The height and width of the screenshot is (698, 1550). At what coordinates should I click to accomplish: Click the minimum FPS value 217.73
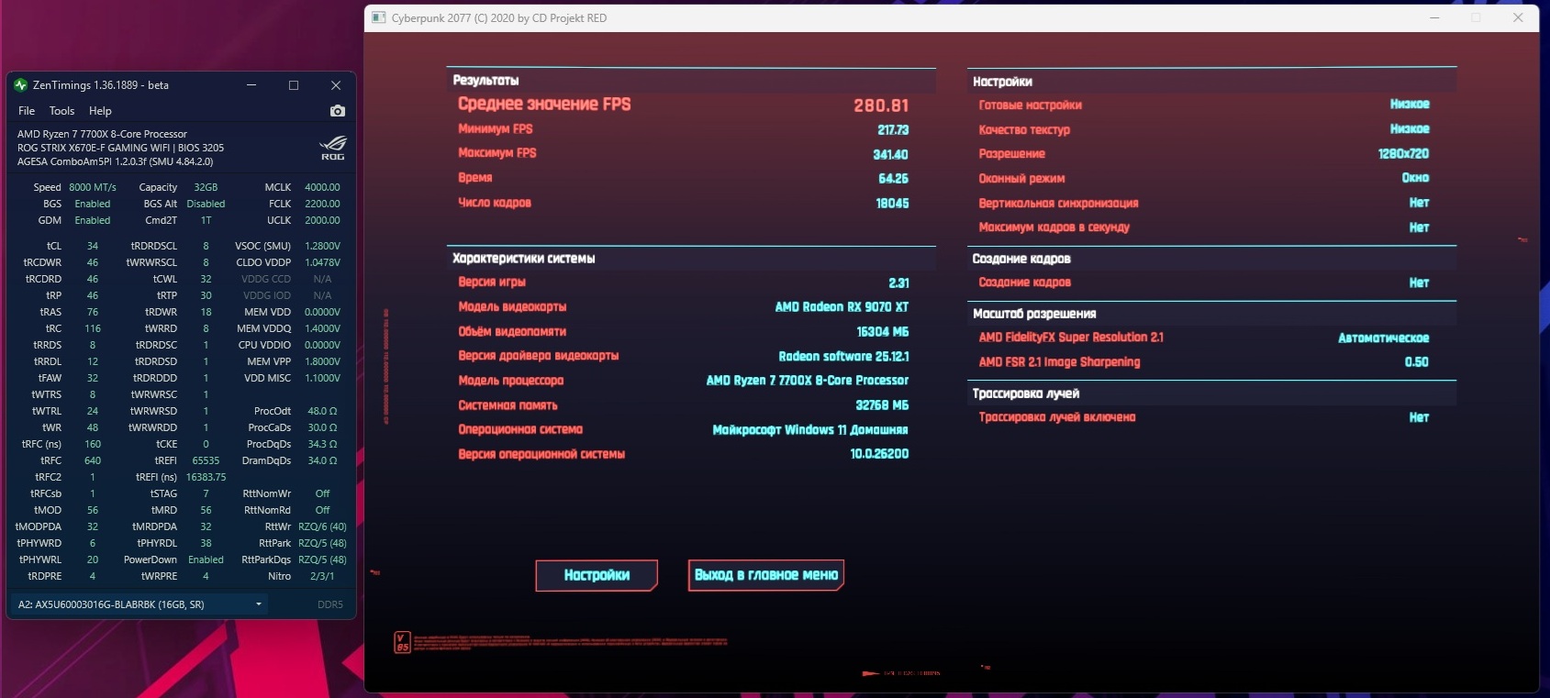click(x=893, y=130)
